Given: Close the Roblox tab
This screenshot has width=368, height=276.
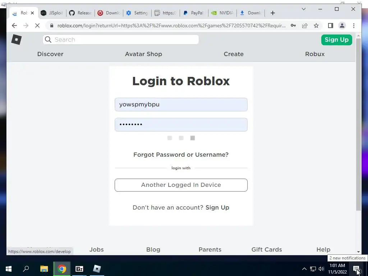Looking at the screenshot, I should (x=32, y=13).
